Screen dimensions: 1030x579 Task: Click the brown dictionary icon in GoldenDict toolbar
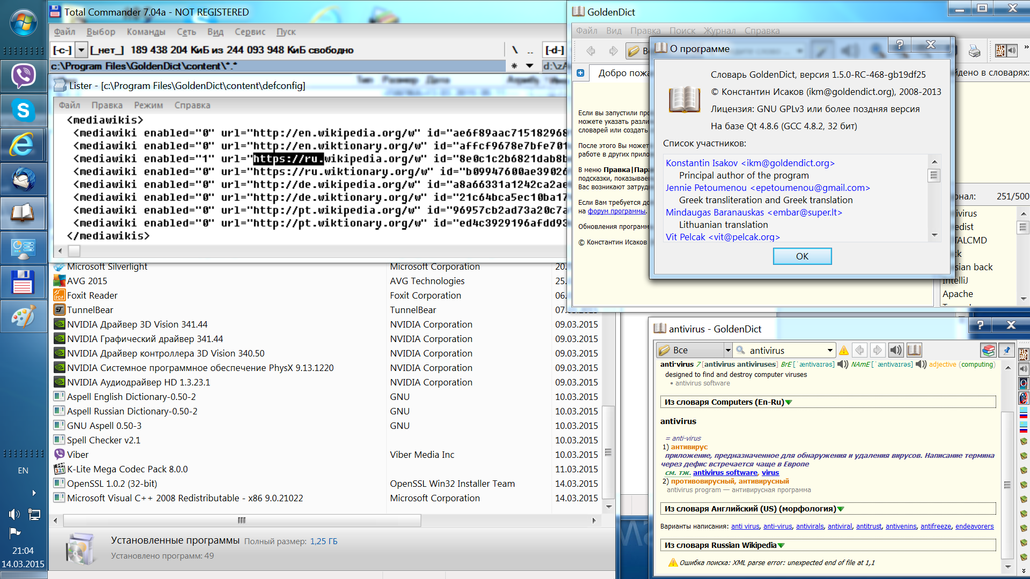coord(1000,51)
